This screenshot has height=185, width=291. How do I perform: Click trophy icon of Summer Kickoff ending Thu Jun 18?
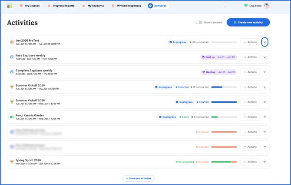(12, 87)
